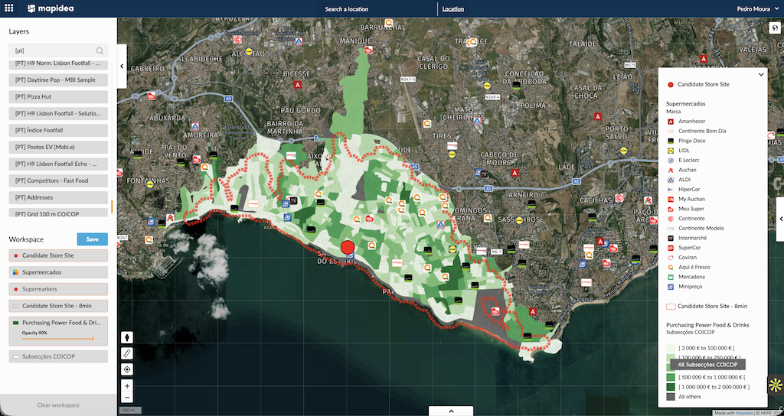
Task: Toggle Candidate Store Site - 8min layer
Action: point(58,306)
